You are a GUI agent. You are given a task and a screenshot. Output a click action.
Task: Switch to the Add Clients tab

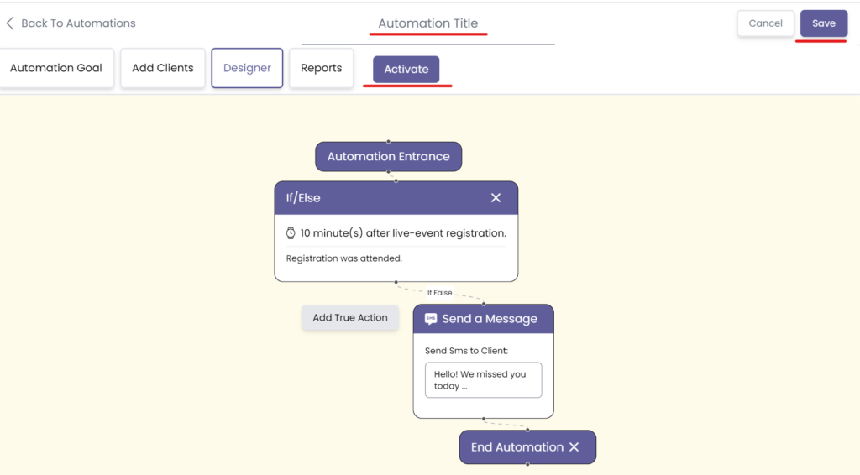click(163, 68)
